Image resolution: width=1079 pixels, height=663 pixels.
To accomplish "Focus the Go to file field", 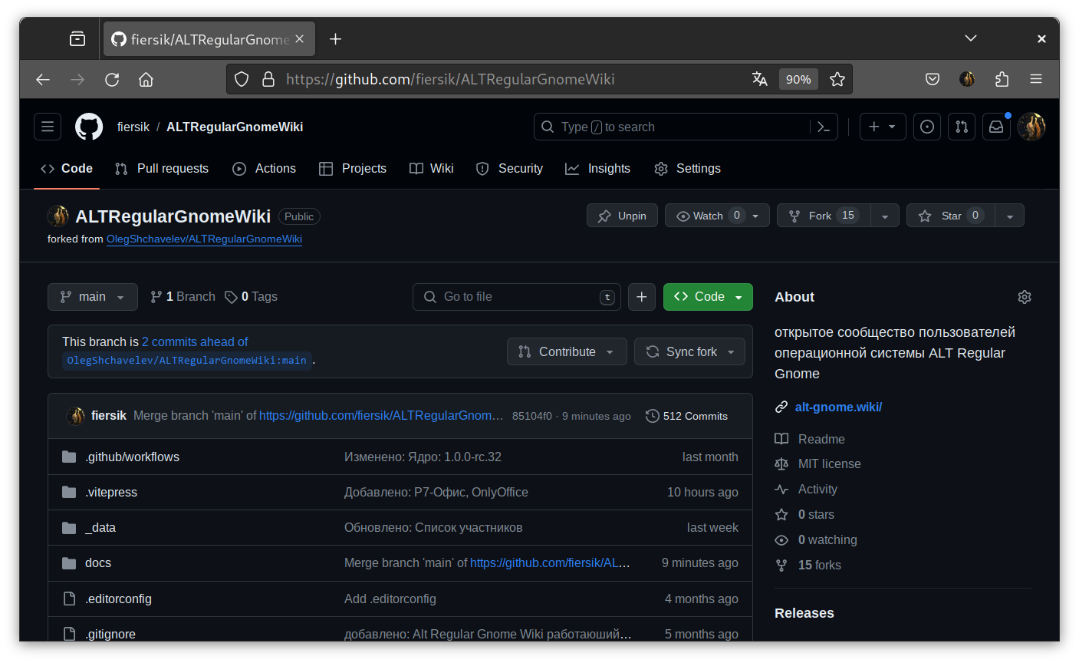I will 517,297.
